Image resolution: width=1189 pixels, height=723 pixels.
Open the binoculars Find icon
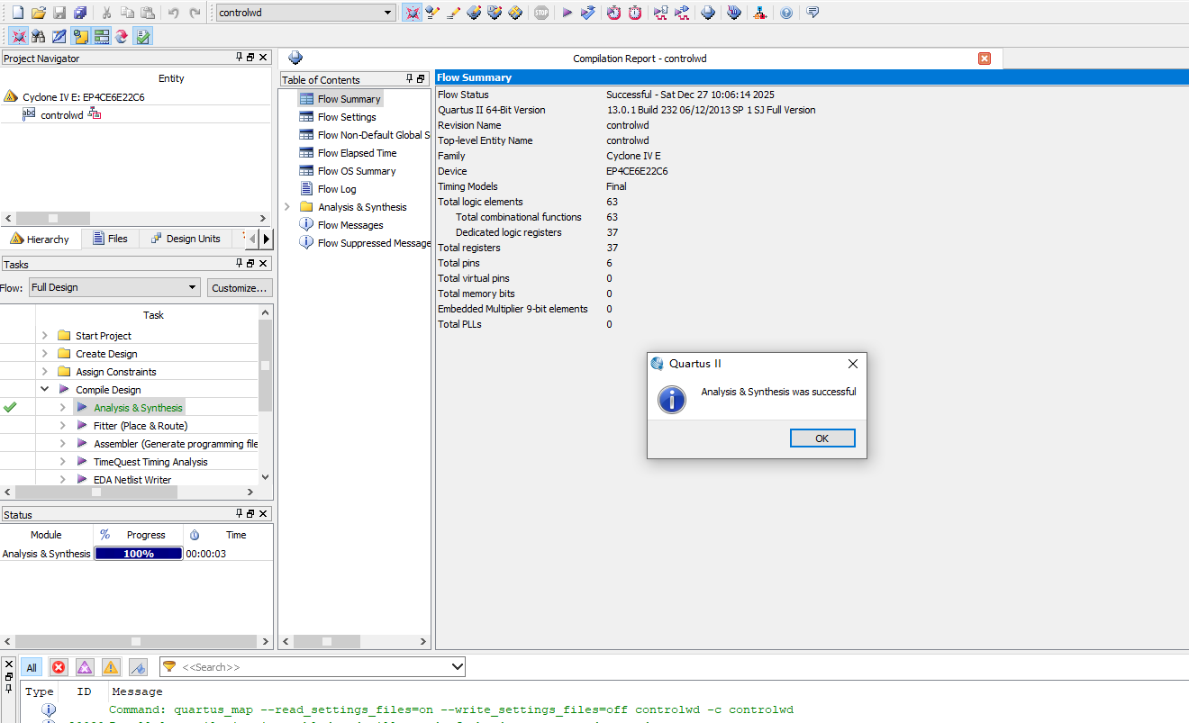point(38,37)
